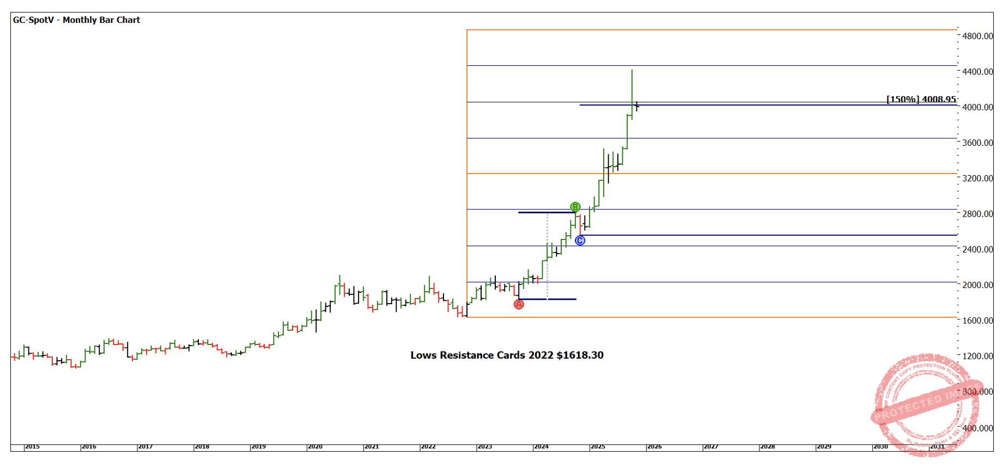Select the blue C marker on the pullback low
Image resolution: width=1008 pixels, height=468 pixels.
(x=580, y=241)
